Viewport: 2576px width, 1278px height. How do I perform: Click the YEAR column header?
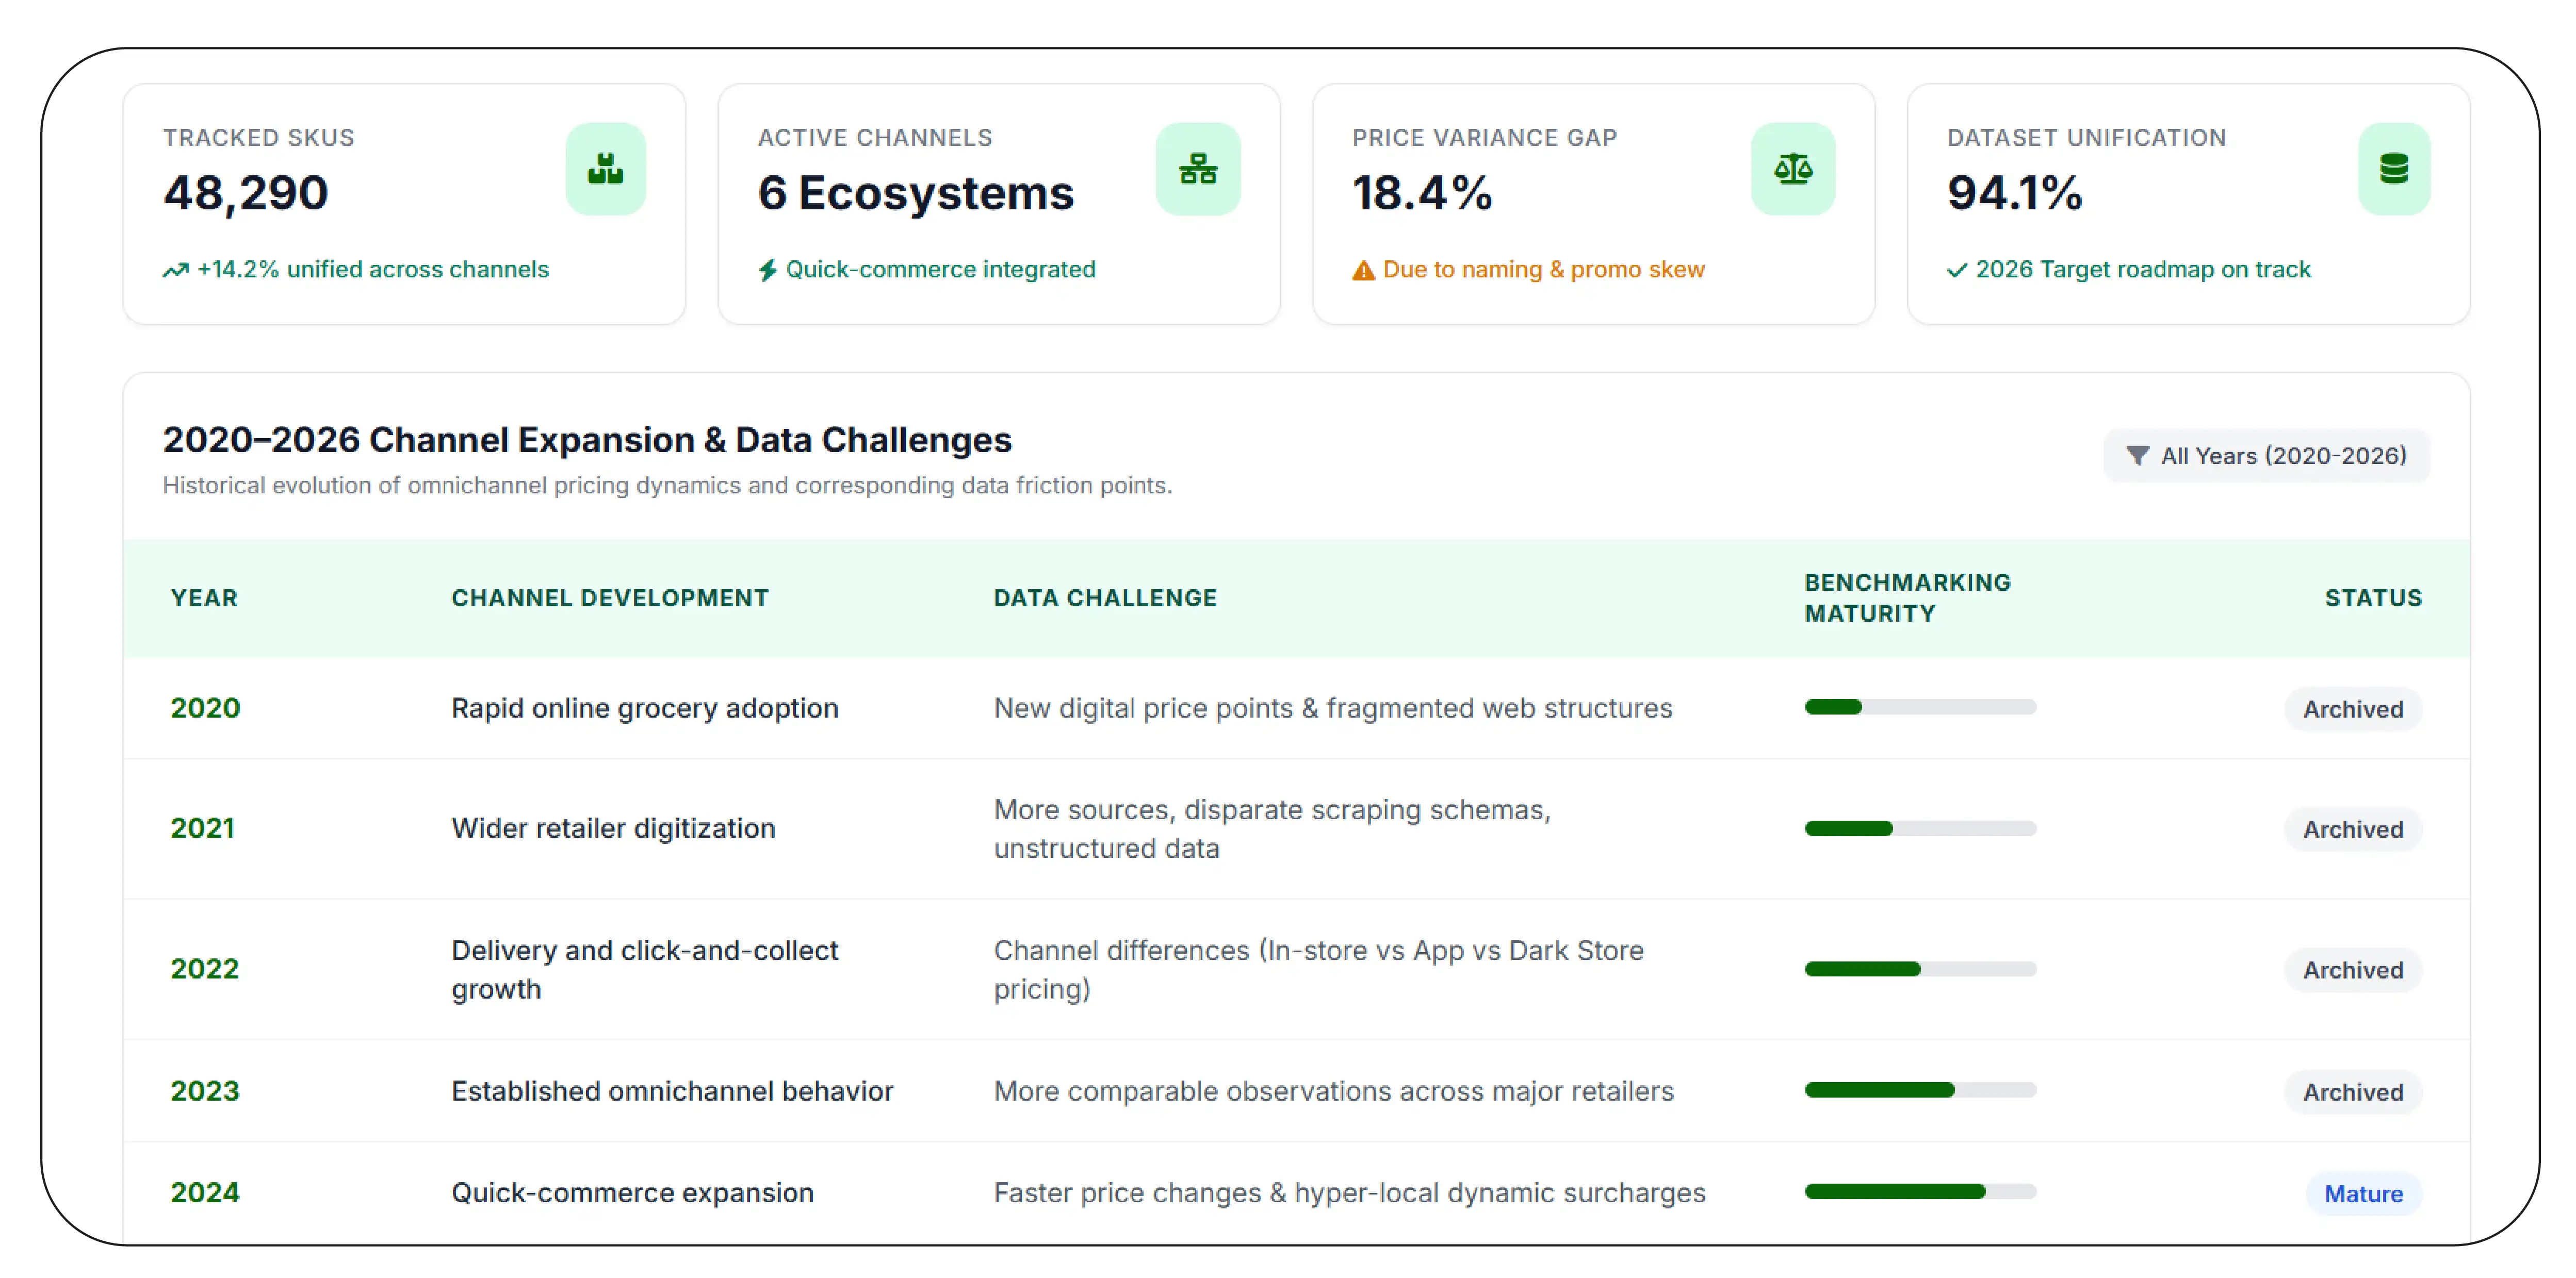pyautogui.click(x=204, y=599)
